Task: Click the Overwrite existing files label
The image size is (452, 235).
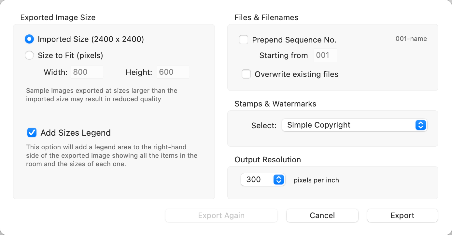Action: (x=296, y=74)
